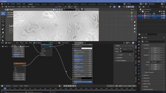Open the viewport Object menu

point(33,7)
